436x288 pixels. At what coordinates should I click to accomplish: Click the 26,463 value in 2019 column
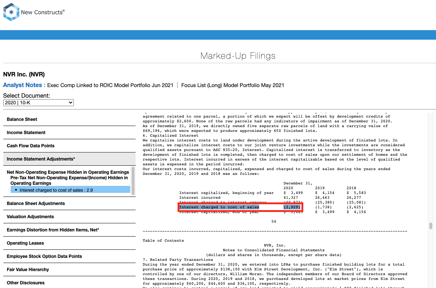(x=322, y=198)
